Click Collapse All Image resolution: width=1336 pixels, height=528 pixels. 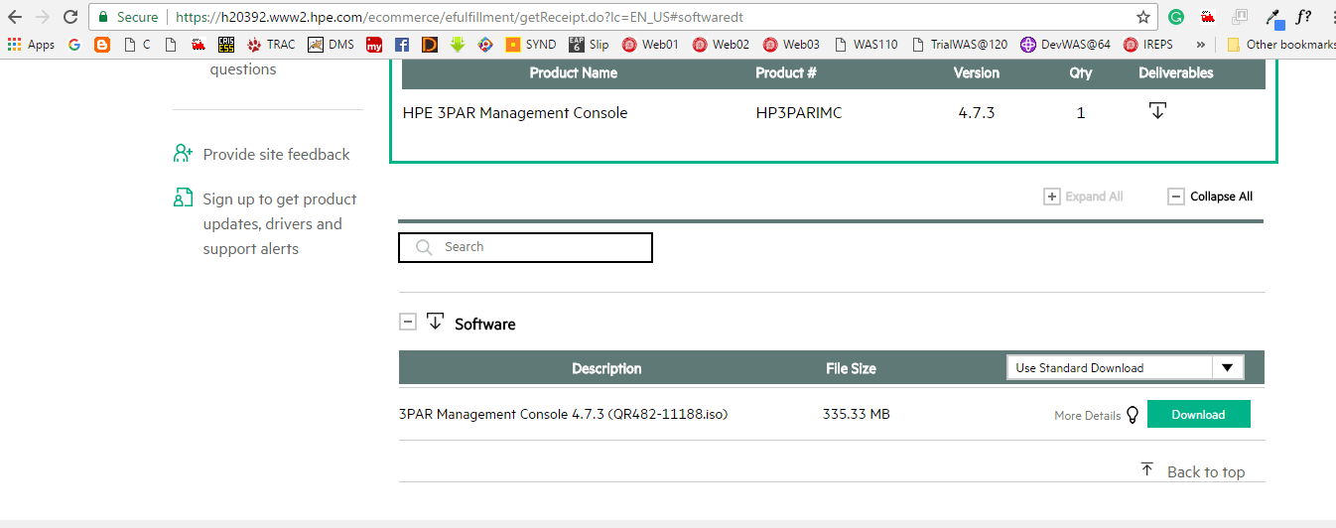click(1210, 197)
